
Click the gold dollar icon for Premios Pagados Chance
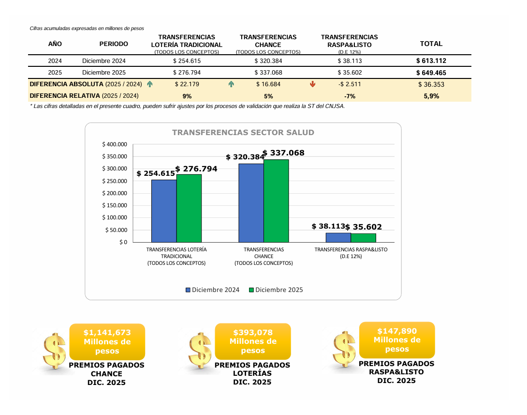(54, 351)
